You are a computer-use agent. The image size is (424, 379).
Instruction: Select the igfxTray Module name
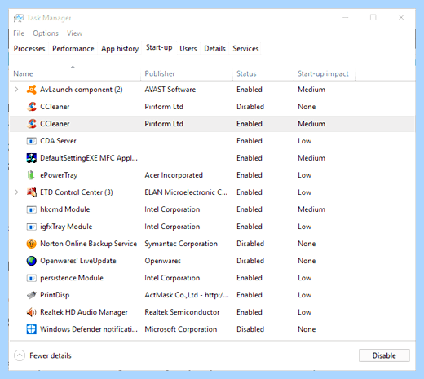(66, 227)
